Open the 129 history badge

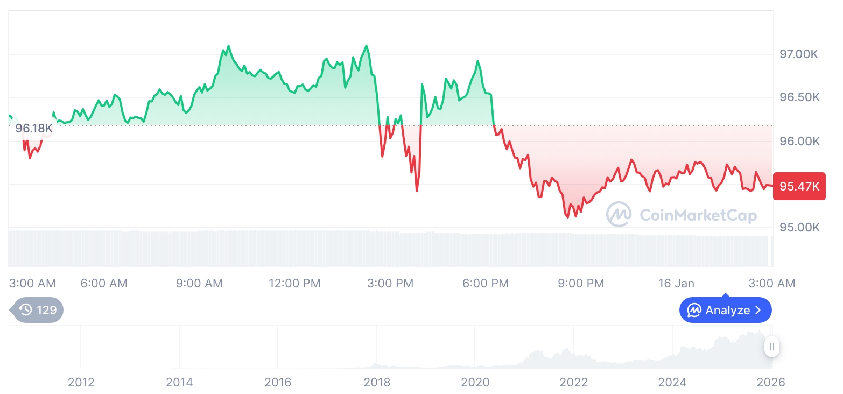pos(38,310)
